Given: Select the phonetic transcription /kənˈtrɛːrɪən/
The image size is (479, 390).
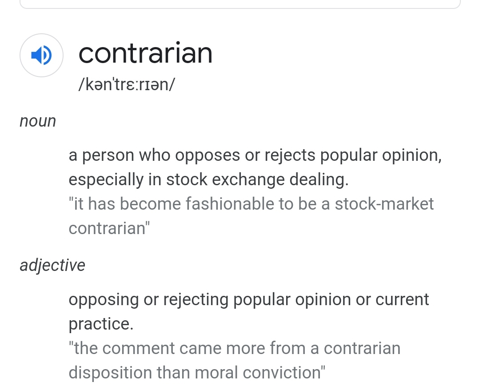Looking at the screenshot, I should click(127, 84).
